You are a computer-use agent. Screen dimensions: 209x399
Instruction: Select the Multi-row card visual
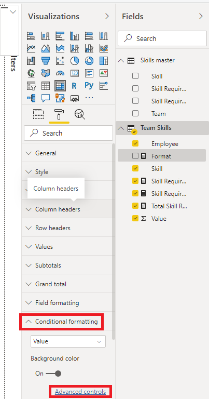(89, 73)
